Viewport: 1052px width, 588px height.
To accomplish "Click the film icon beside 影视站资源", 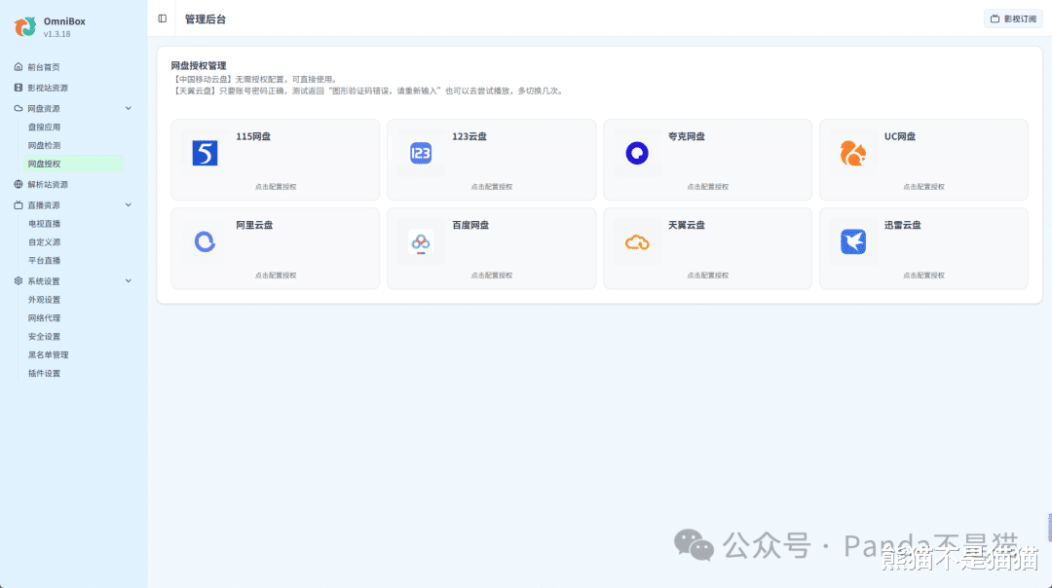I will coord(19,88).
